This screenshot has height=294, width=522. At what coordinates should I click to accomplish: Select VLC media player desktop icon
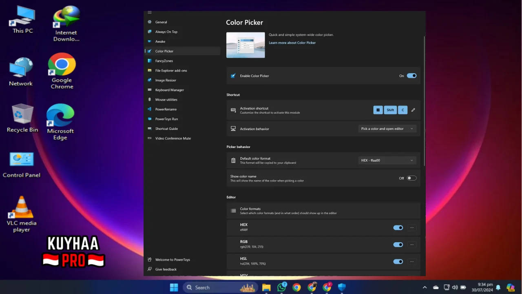[22, 214]
